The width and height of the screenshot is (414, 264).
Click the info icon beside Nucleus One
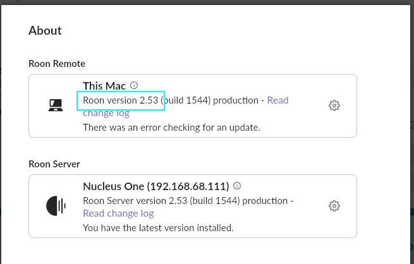(237, 186)
